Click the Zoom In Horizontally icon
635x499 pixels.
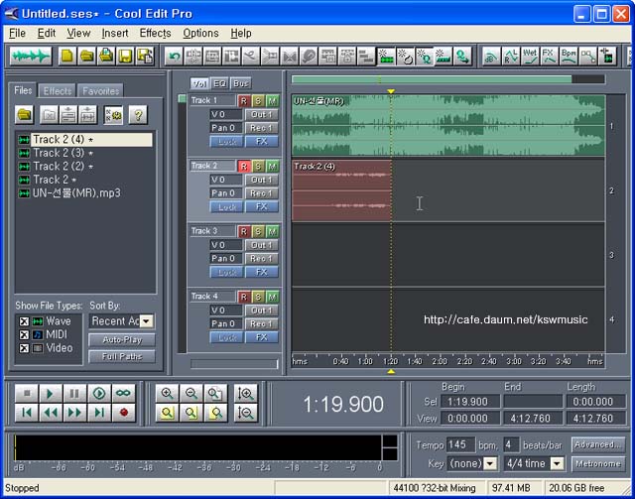tap(168, 393)
